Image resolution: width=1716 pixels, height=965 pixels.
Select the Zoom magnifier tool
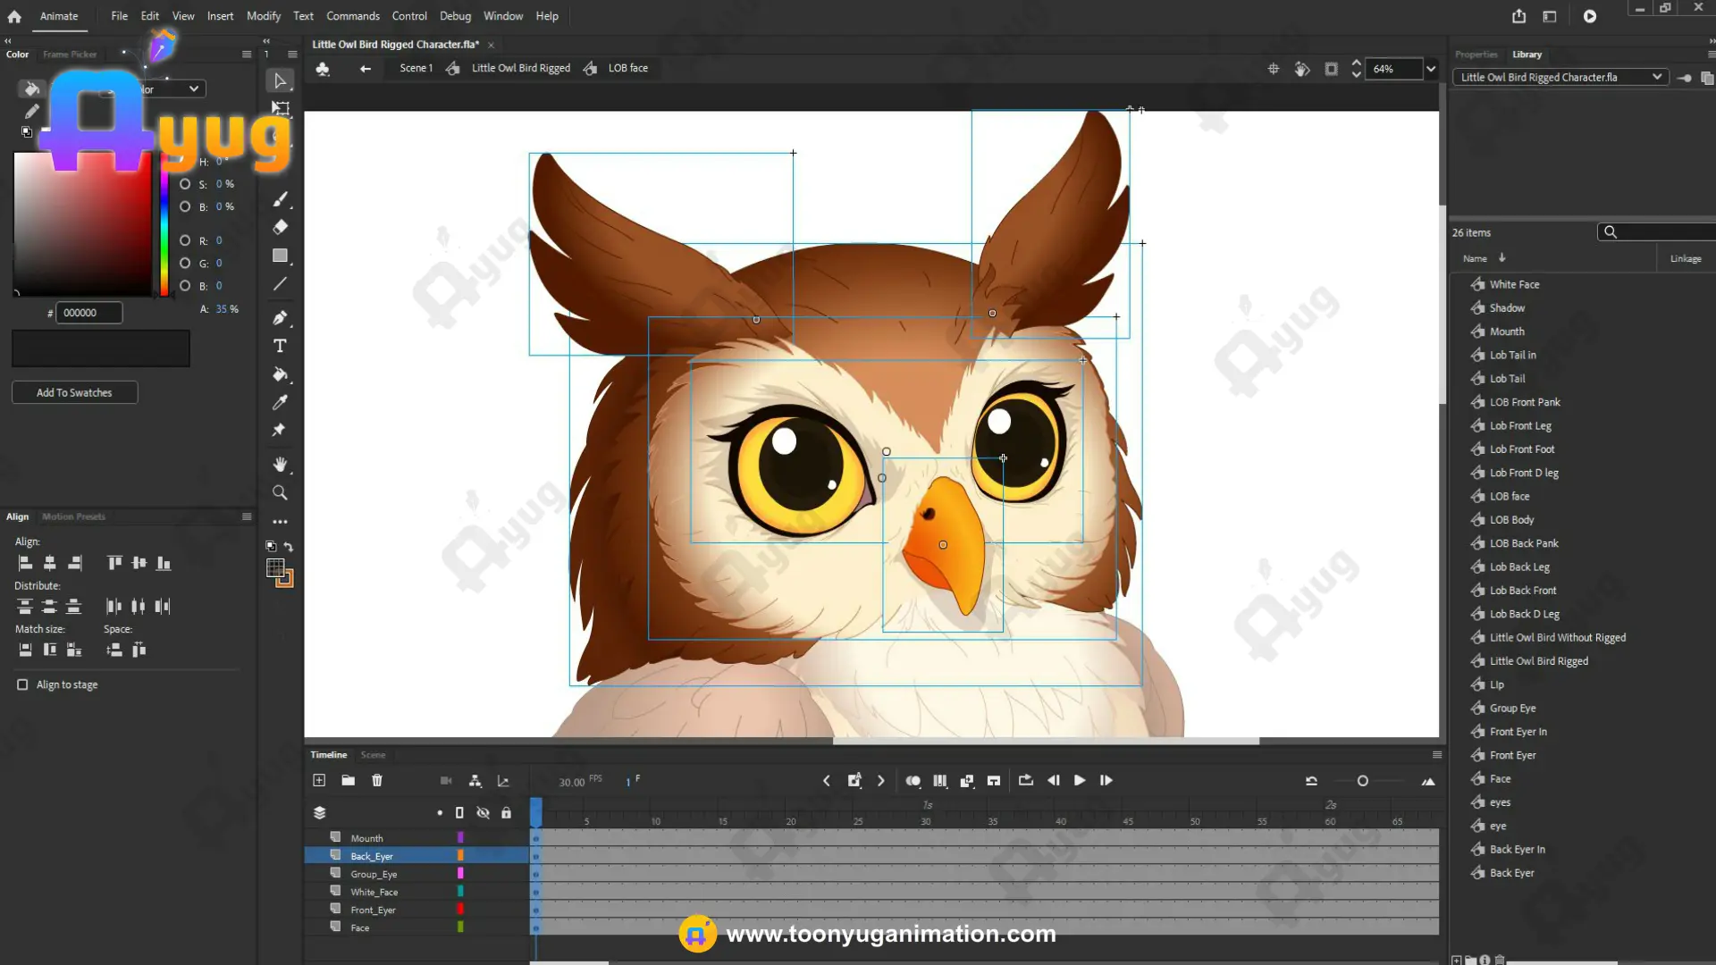tap(280, 492)
